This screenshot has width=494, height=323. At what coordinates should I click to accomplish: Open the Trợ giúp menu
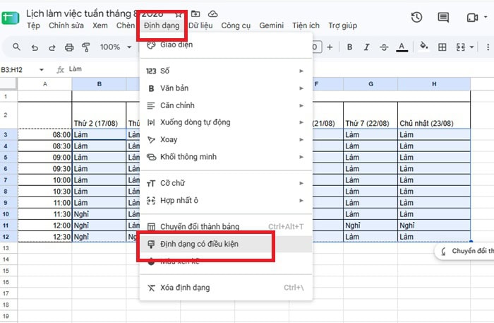(343, 25)
